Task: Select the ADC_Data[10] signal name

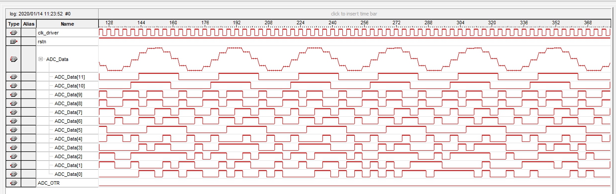Action: click(x=70, y=86)
